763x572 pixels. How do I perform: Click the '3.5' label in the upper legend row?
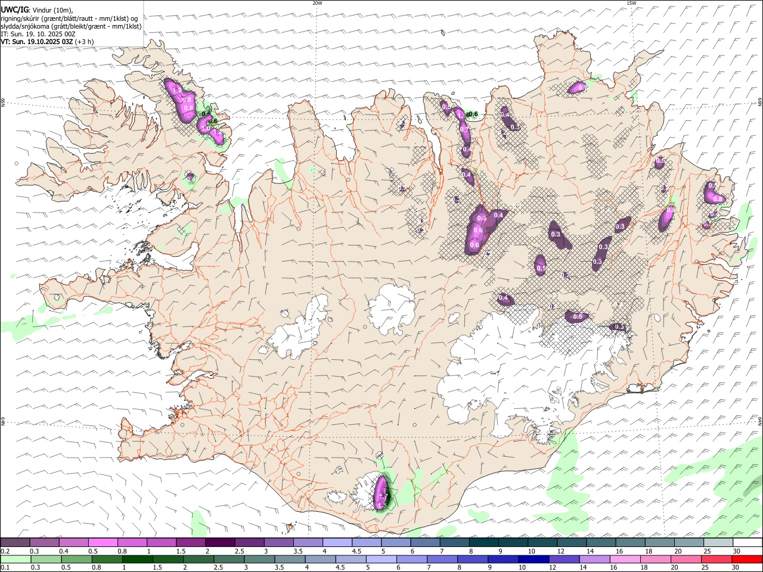(297, 551)
